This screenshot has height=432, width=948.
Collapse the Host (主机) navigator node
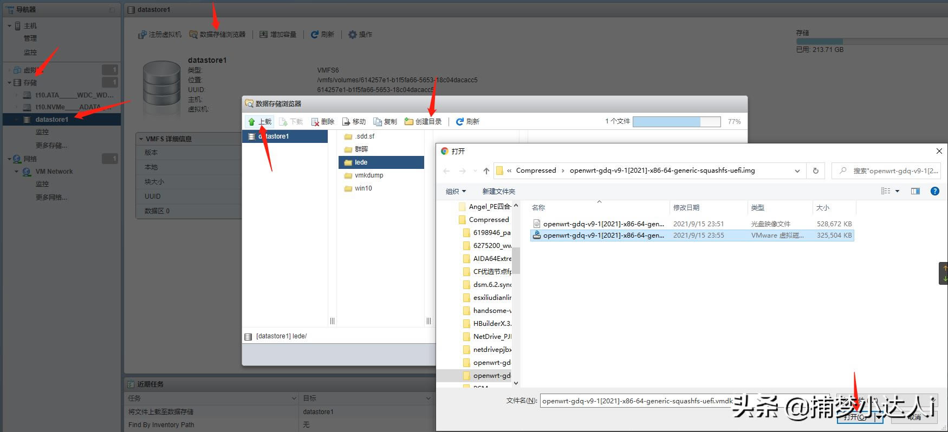[x=9, y=26]
